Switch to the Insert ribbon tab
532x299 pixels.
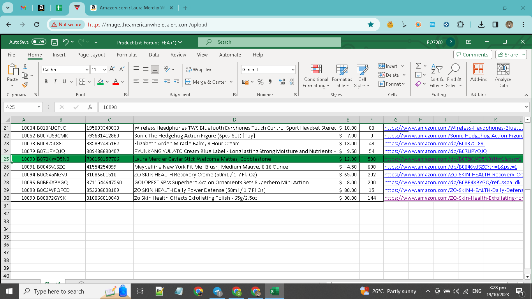[x=59, y=55]
